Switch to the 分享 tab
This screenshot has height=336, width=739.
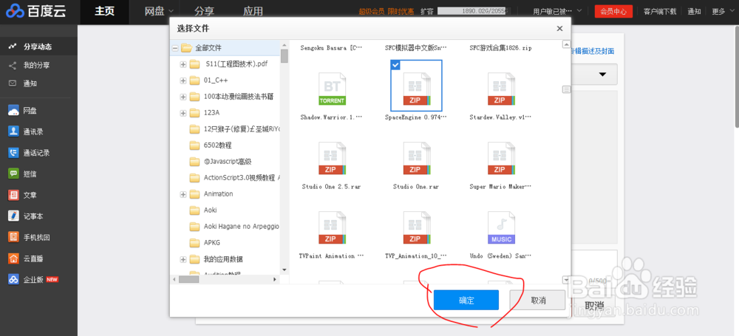coord(203,11)
